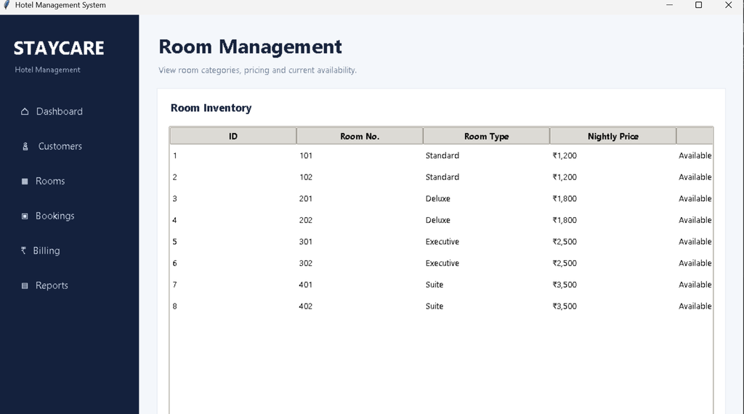Click the Room Inventory heading
744x414 pixels.
[211, 108]
